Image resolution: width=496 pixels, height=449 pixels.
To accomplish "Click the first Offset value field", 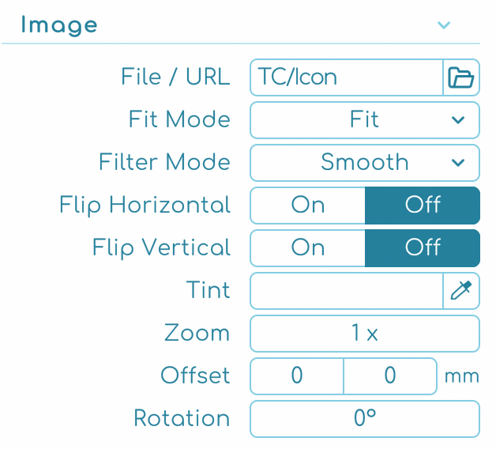I will tap(297, 376).
